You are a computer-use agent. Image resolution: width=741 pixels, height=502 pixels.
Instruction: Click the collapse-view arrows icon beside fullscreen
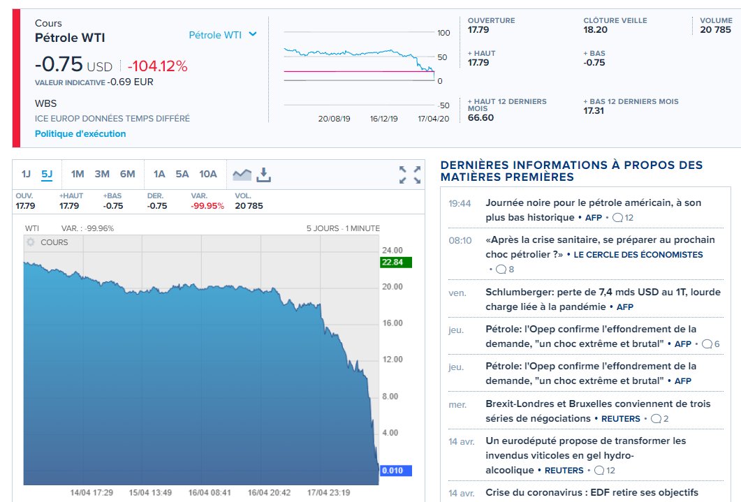tap(403, 174)
